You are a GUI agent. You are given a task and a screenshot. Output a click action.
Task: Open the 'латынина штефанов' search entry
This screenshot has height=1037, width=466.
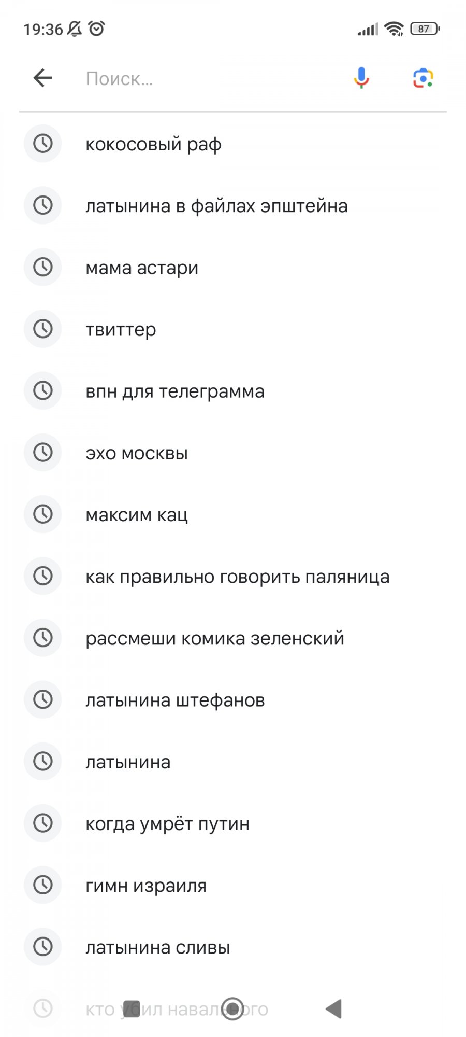(x=176, y=699)
